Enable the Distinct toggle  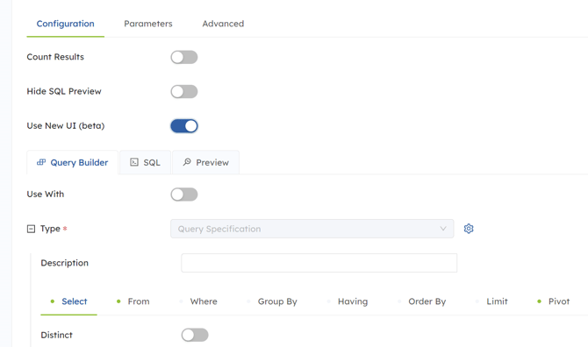[x=195, y=335]
